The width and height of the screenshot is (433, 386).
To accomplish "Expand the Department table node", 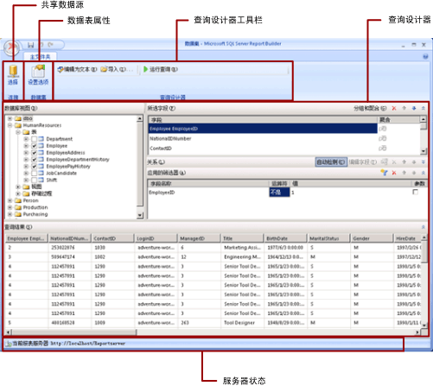I will [26, 139].
